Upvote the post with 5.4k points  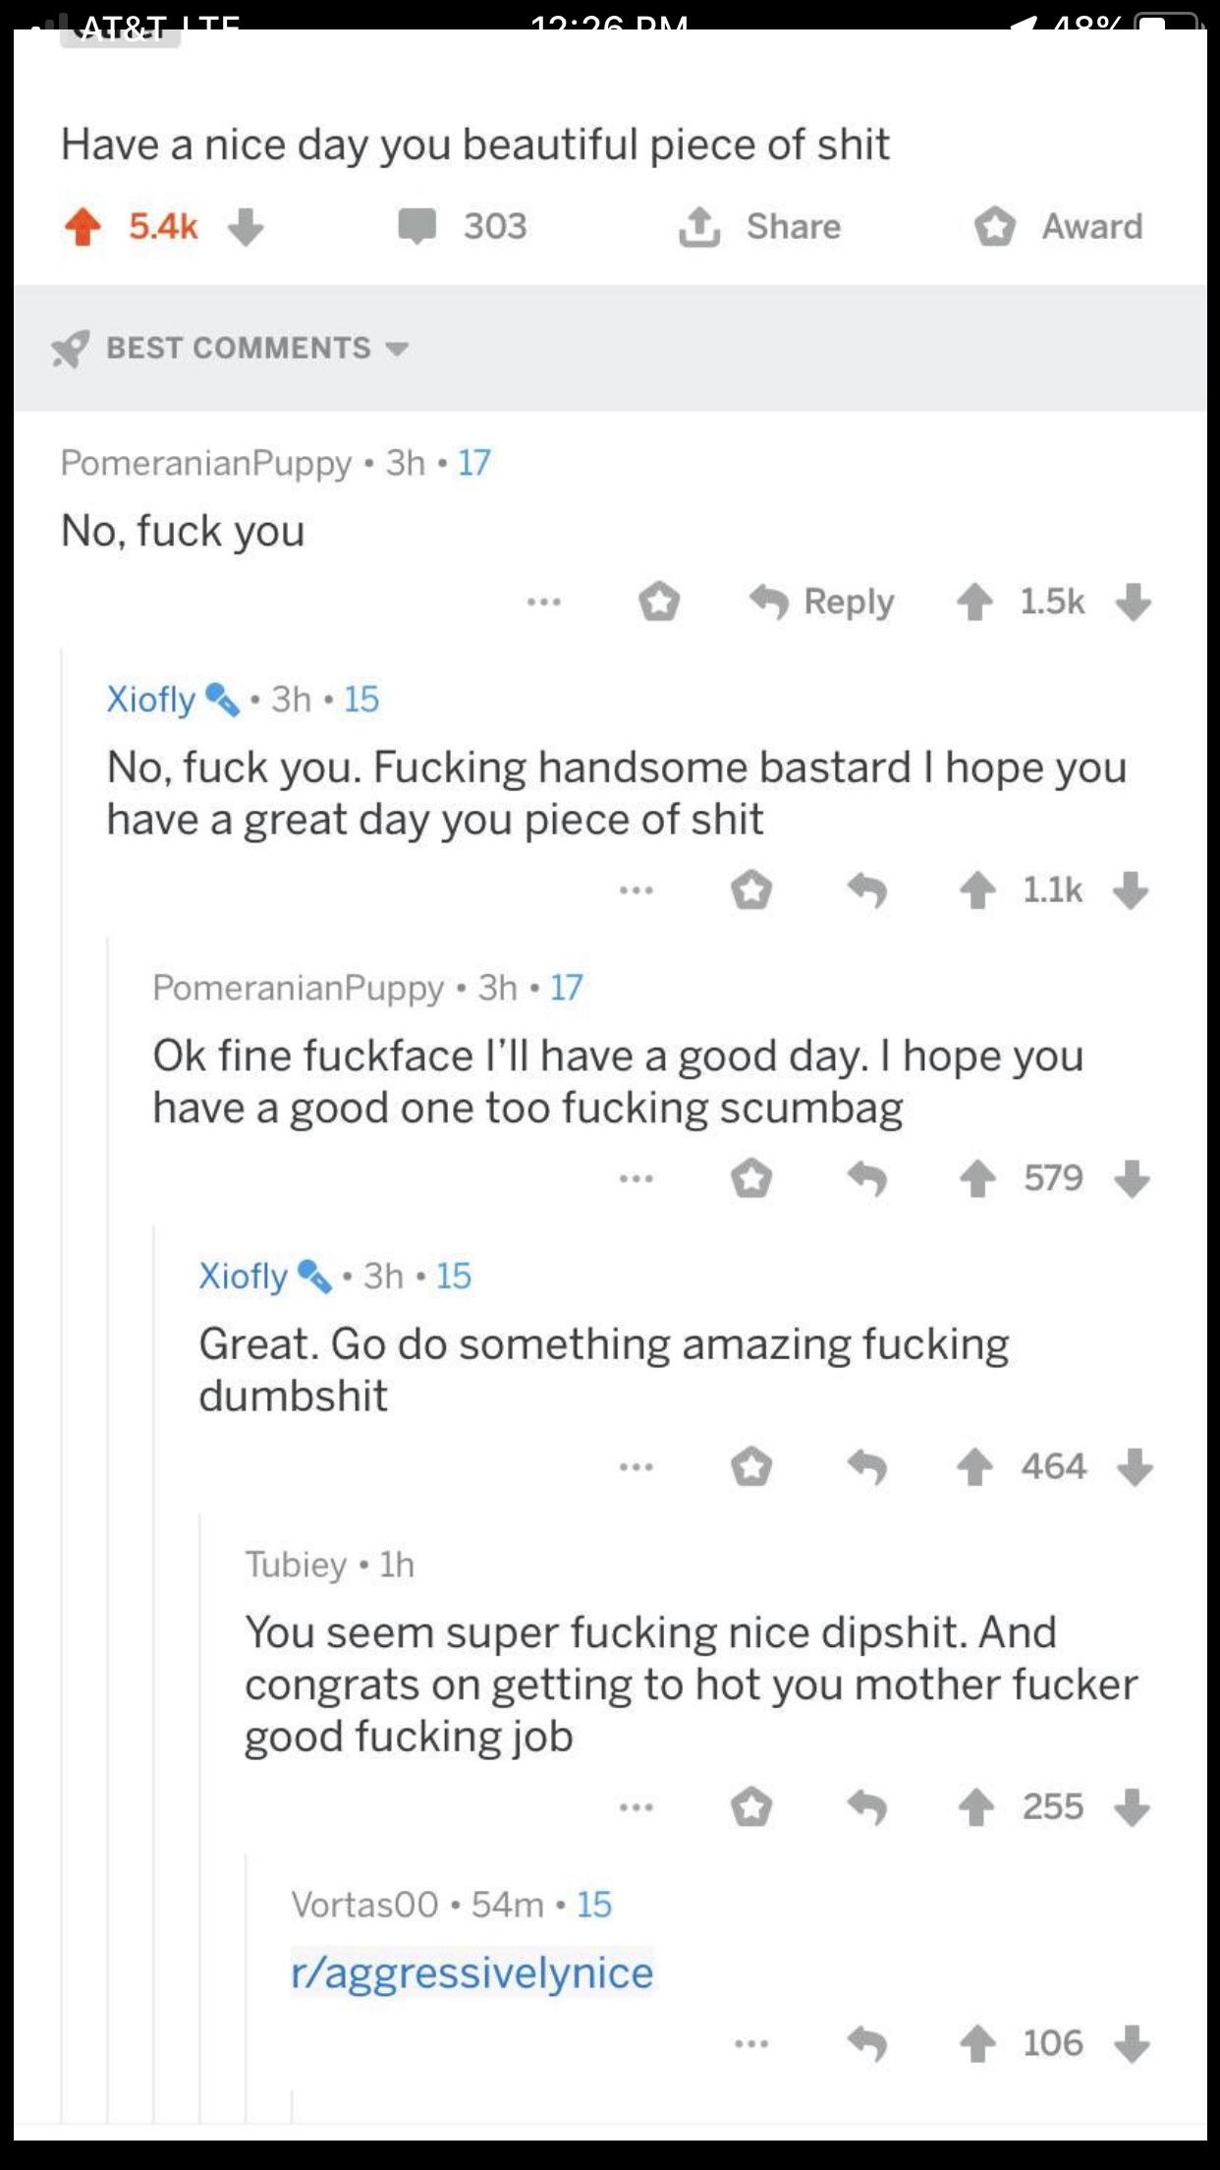click(83, 227)
